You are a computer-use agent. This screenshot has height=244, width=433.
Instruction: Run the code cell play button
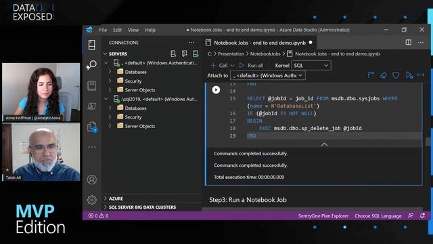click(x=216, y=89)
